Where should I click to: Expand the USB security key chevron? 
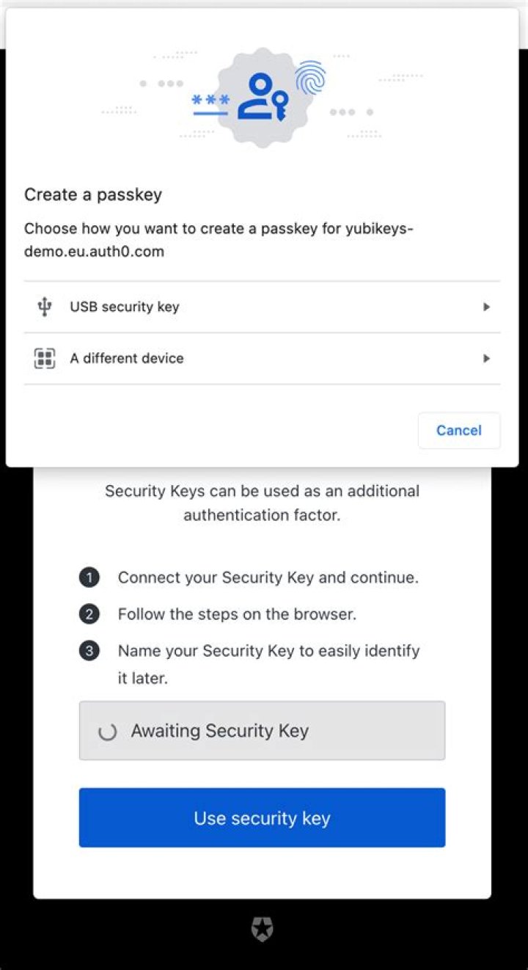click(486, 307)
